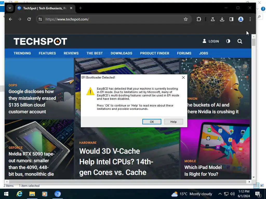Viewport: 266px width, 199px height.
Task: Open File Explorer from taskbar
Action: pyautogui.click(x=32, y=194)
